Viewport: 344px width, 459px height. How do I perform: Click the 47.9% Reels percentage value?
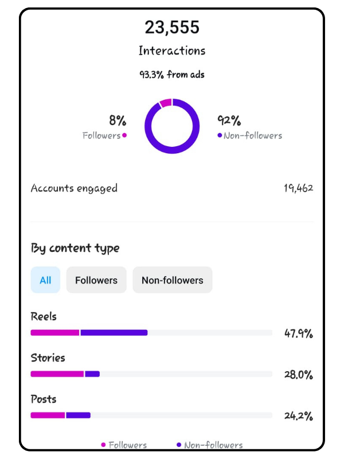(299, 333)
